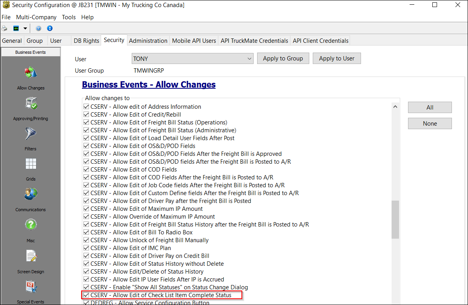Click the None button

[x=430, y=124]
